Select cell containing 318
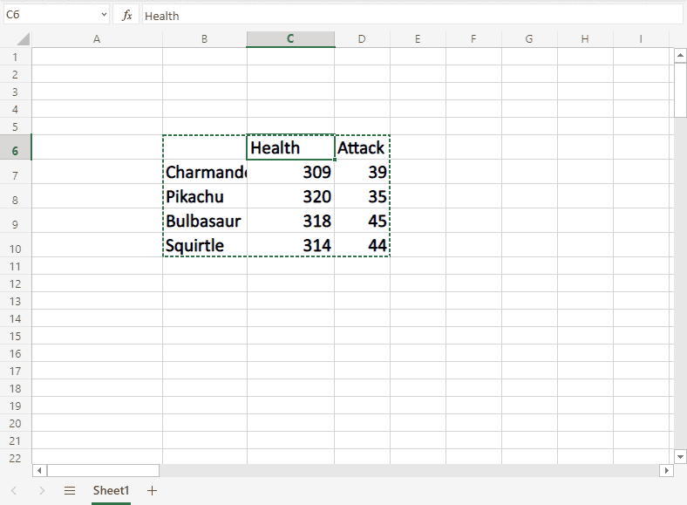This screenshot has width=687, height=505. coord(290,221)
